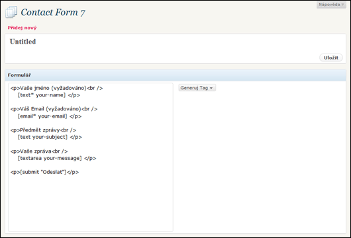Click the [textarea your-message] tag line
The image size is (351, 238).
[57, 158]
